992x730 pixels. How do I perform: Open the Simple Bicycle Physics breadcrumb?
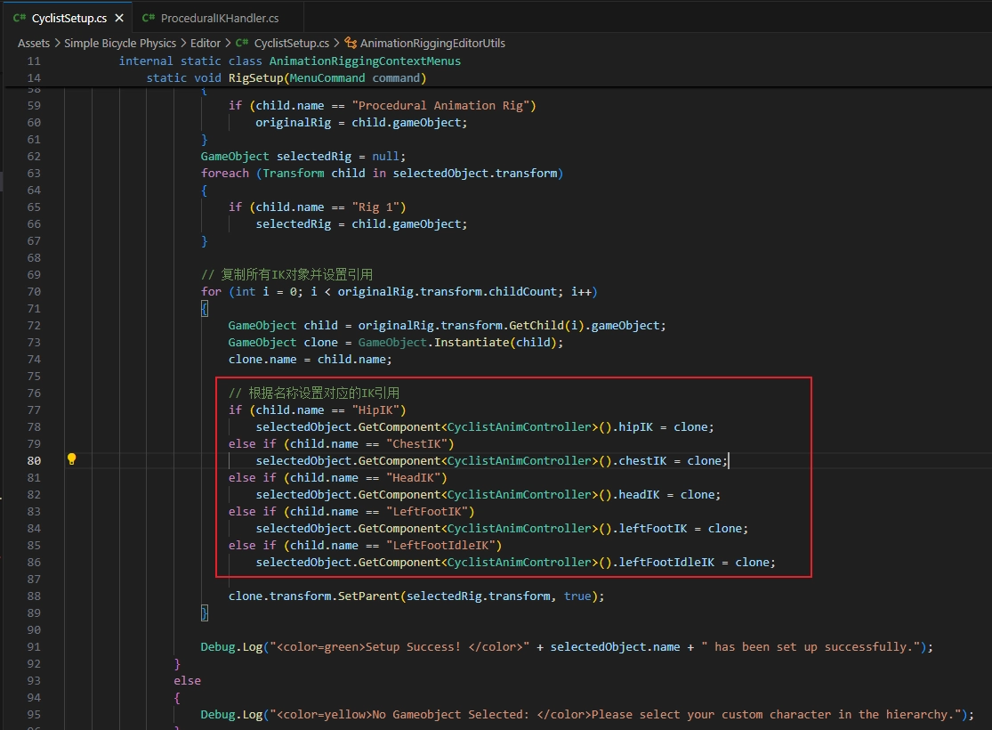tap(120, 43)
